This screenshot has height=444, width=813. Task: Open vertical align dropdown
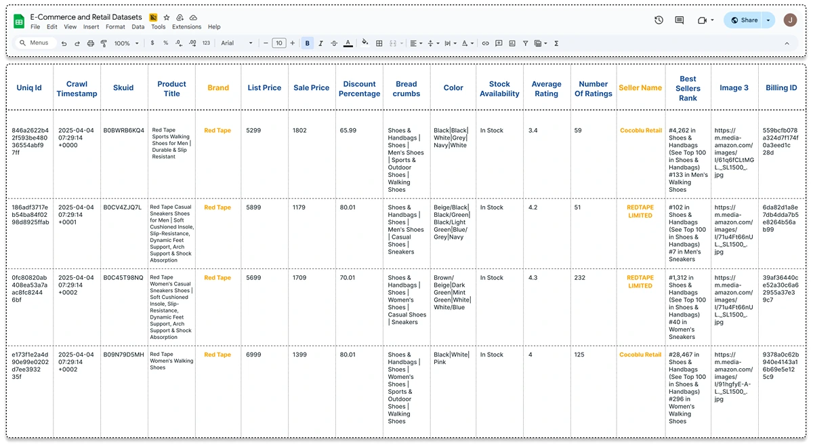click(433, 43)
